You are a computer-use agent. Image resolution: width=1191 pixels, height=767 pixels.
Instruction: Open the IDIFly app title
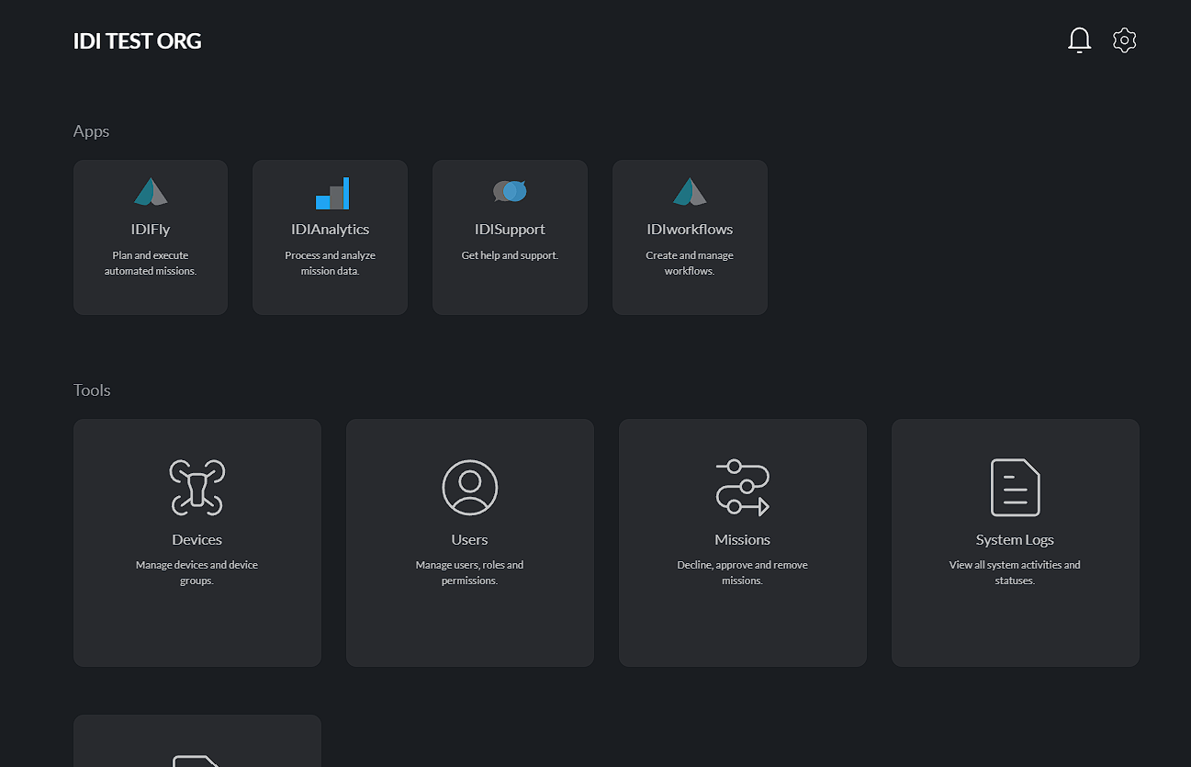[x=151, y=230]
